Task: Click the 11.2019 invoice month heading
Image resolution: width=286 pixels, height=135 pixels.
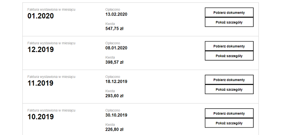Action: tap(41, 83)
